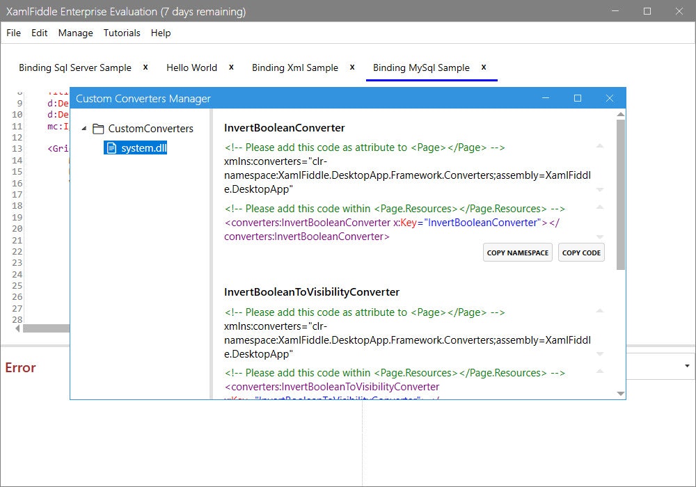Image resolution: width=696 pixels, height=487 pixels.
Task: Click converters list scrollbar up arrow
Action: tap(621, 114)
